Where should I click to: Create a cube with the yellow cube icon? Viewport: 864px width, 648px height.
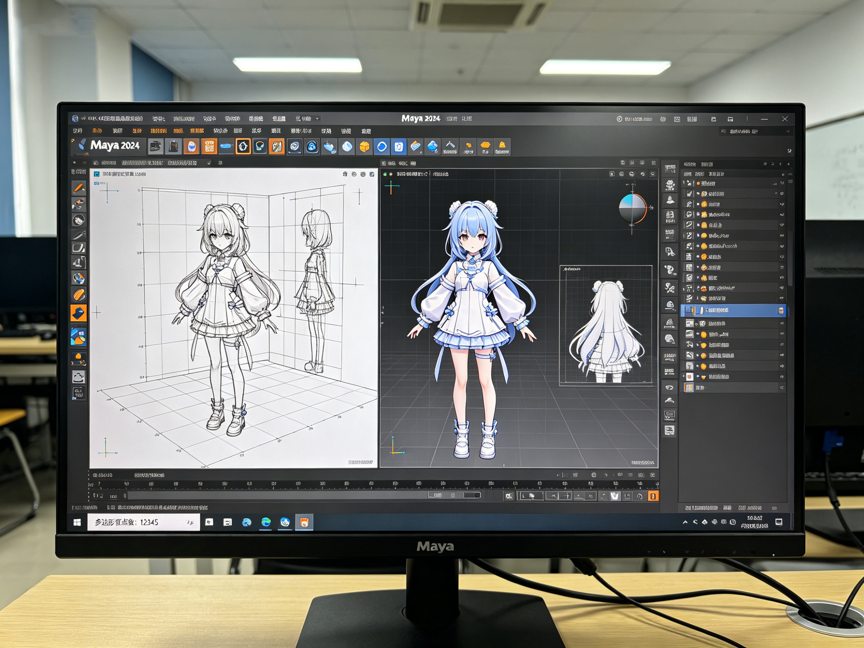coord(364,147)
